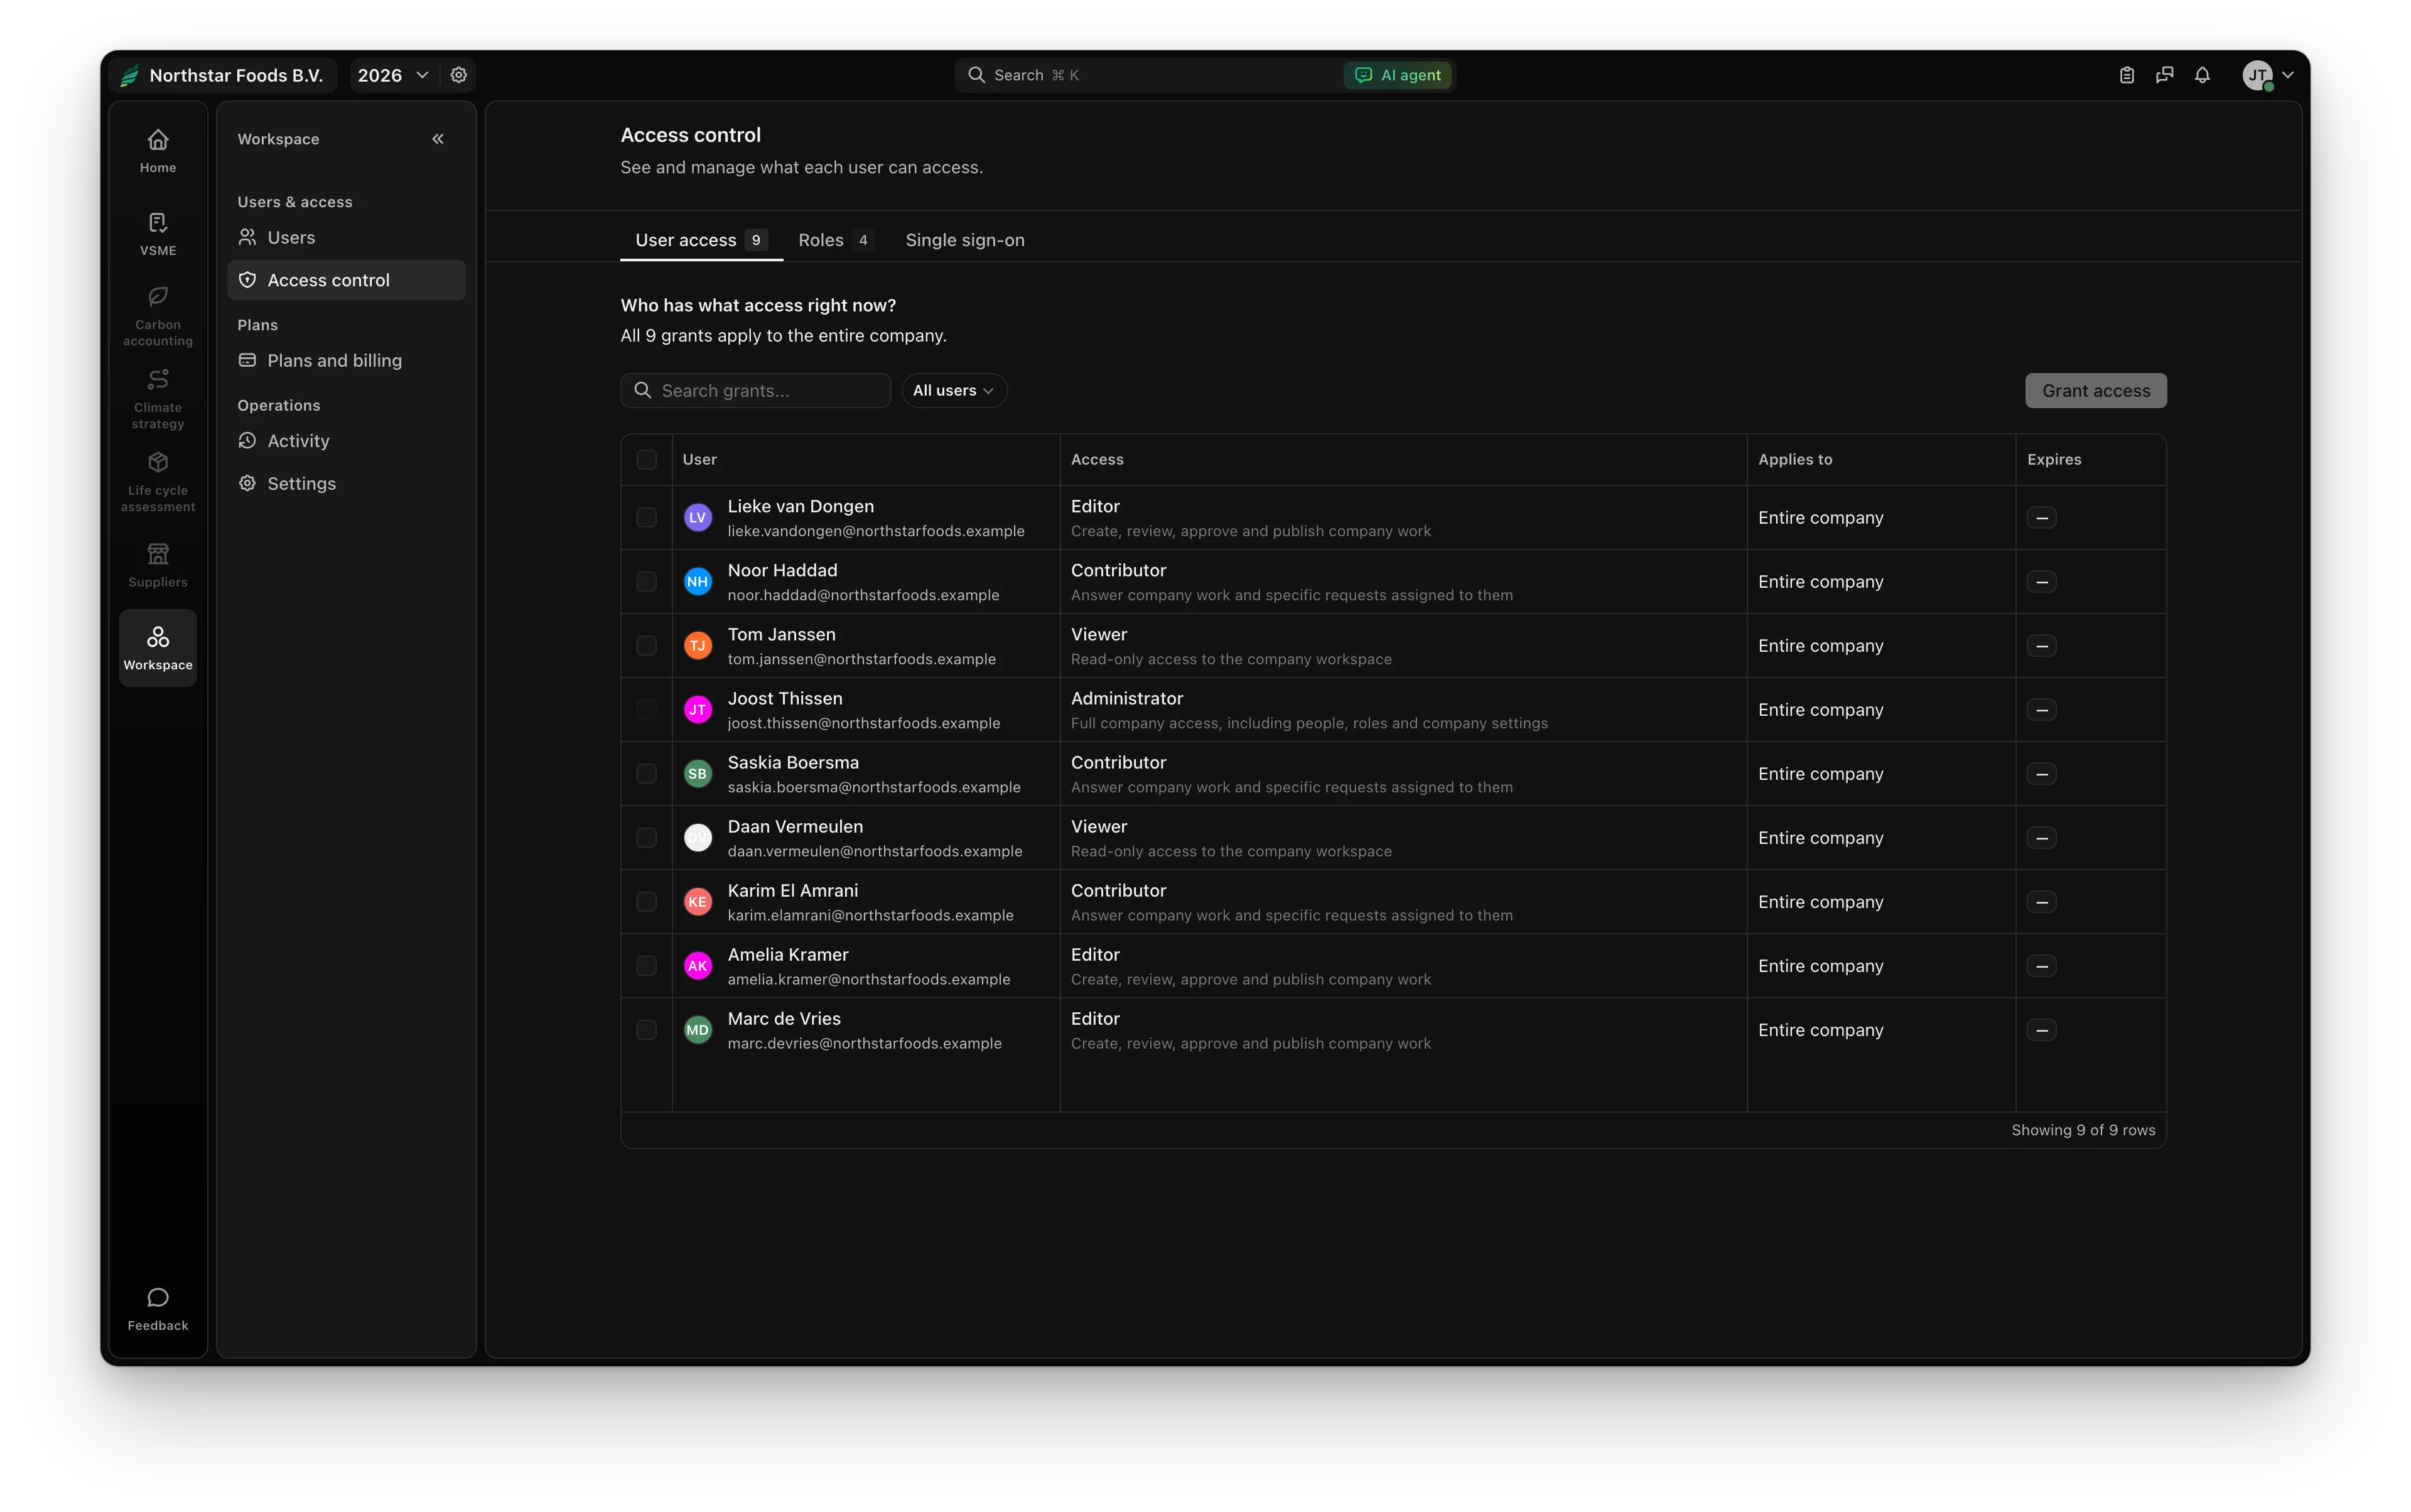
Task: Click the gear icon beside year 2026
Action: [459, 75]
